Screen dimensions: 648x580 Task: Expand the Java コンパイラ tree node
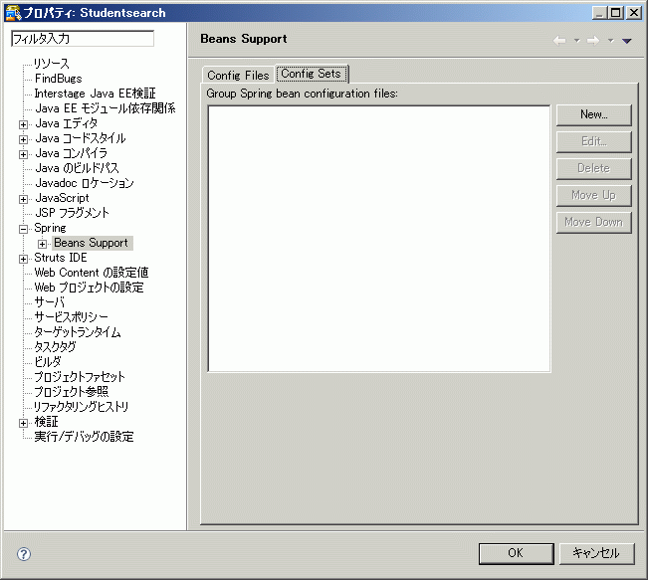[x=24, y=154]
